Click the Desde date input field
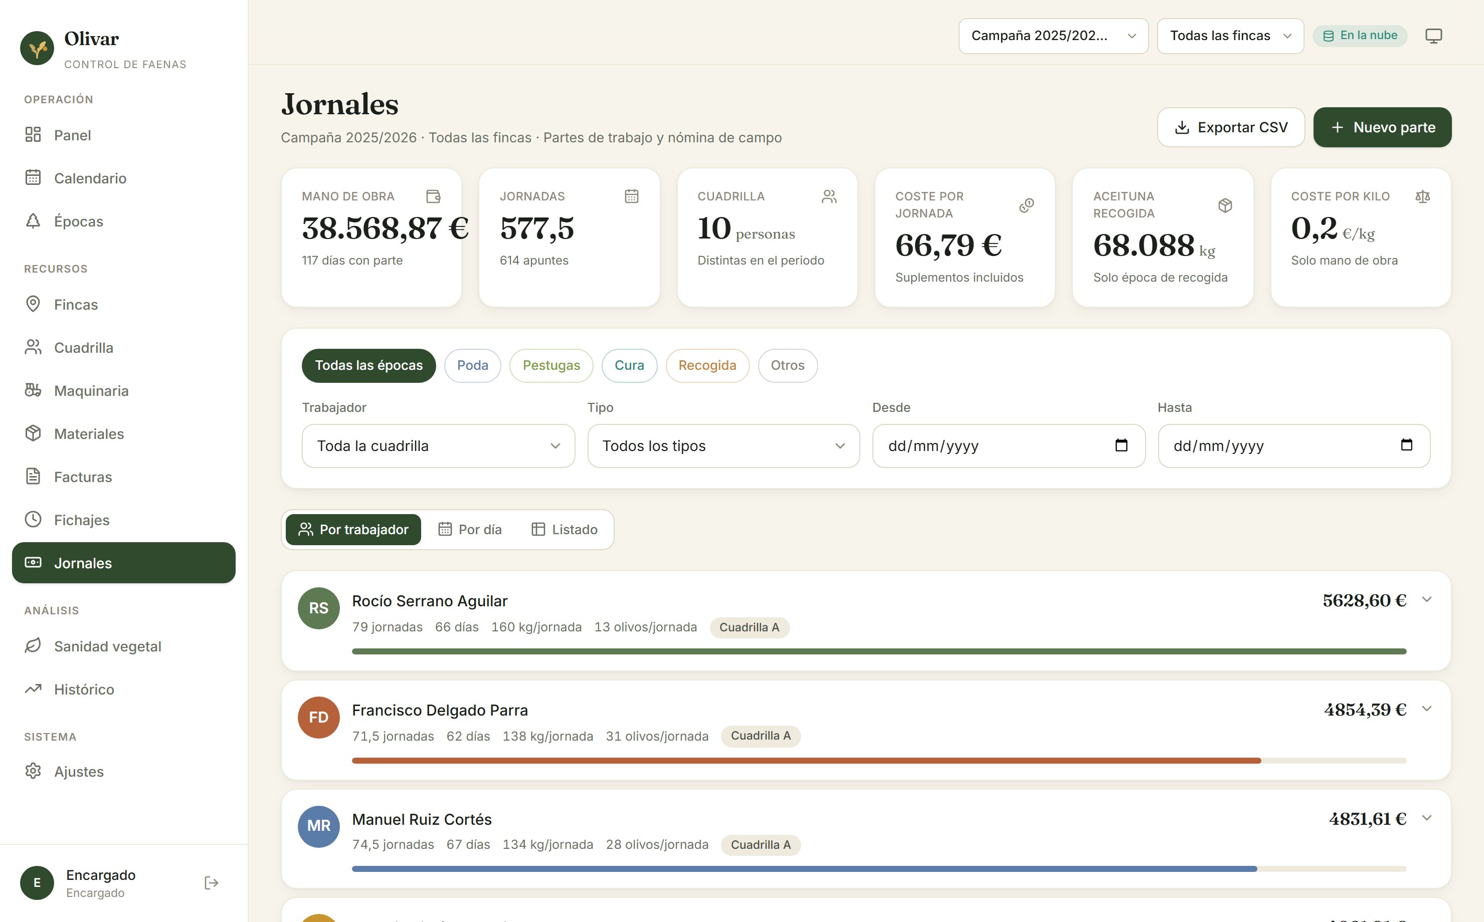This screenshot has width=1484, height=922. pos(1009,446)
